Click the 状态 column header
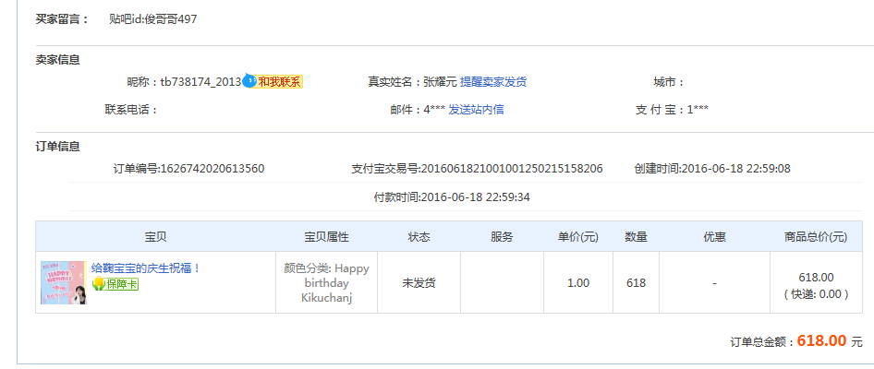 [x=419, y=237]
